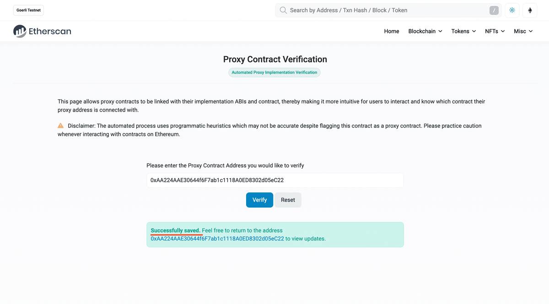549x304 pixels.
Task: Open the Ethereum network selector icon
Action: tap(530, 10)
